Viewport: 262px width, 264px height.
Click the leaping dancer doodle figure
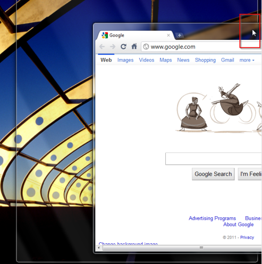pyautogui.click(x=230, y=100)
